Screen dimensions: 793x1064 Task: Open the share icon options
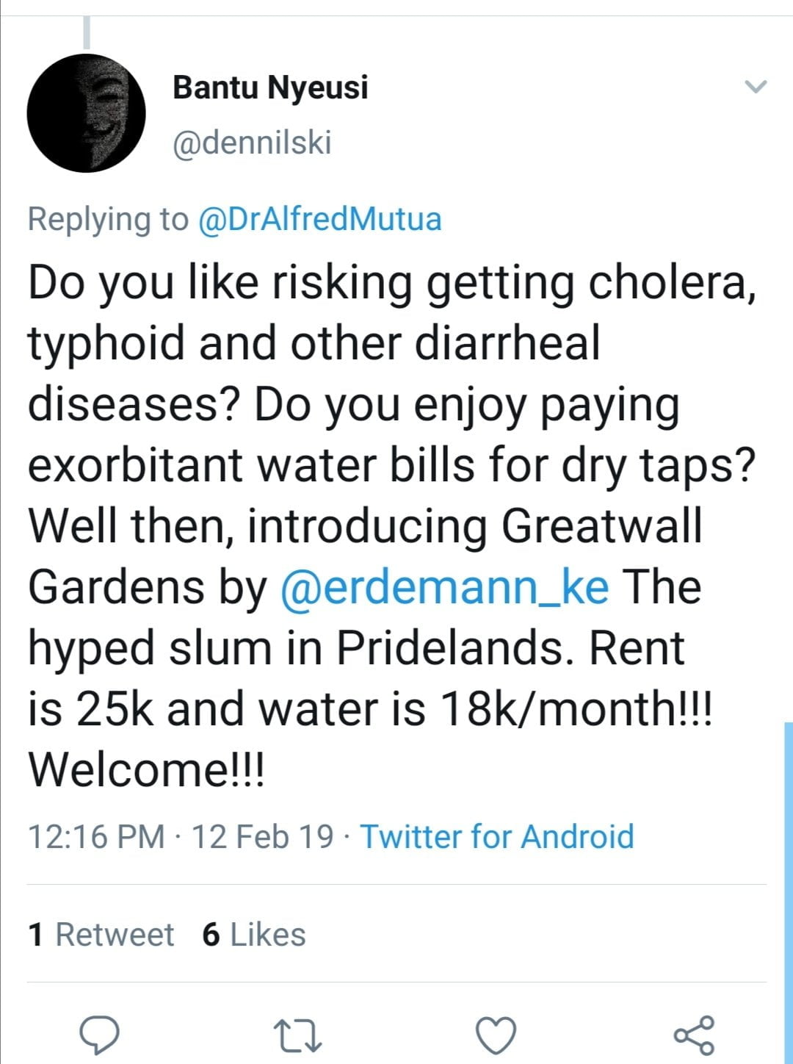click(694, 1035)
